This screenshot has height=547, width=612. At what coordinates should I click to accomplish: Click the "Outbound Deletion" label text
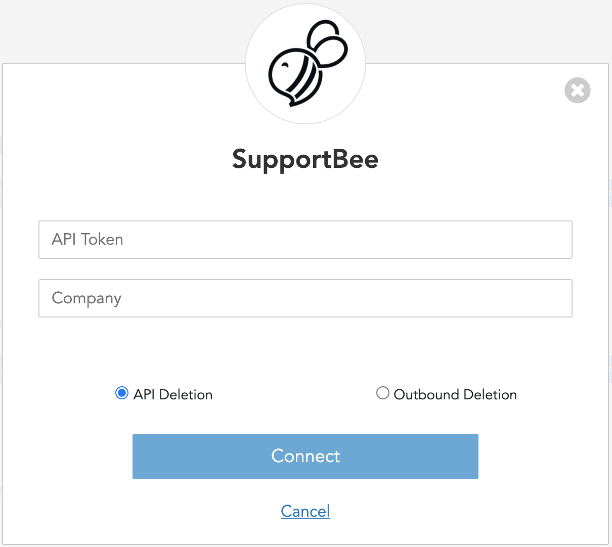[x=455, y=395]
